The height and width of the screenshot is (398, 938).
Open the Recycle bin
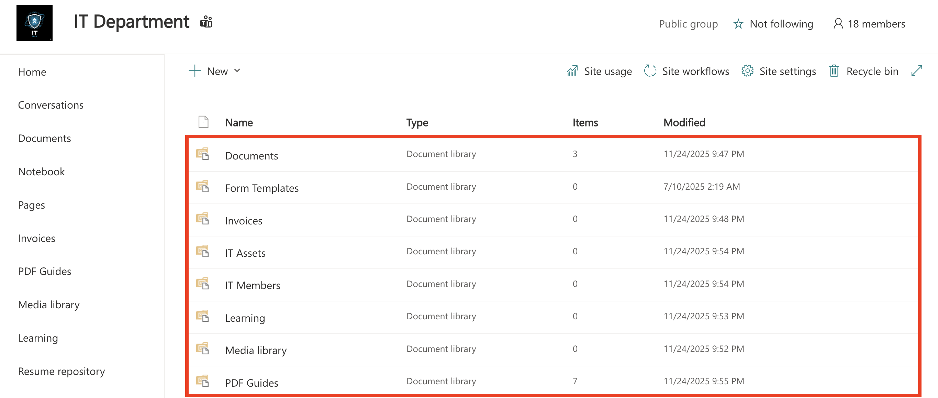pyautogui.click(x=864, y=71)
